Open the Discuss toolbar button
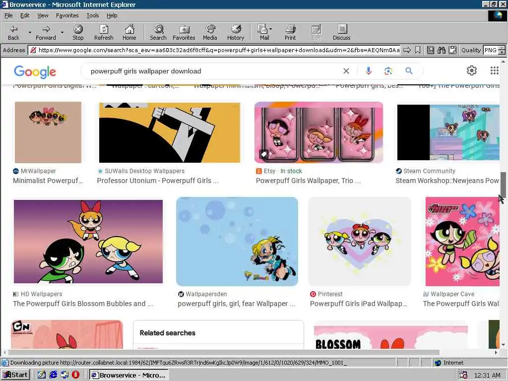Viewport: 508px width, 381px height. (x=341, y=32)
